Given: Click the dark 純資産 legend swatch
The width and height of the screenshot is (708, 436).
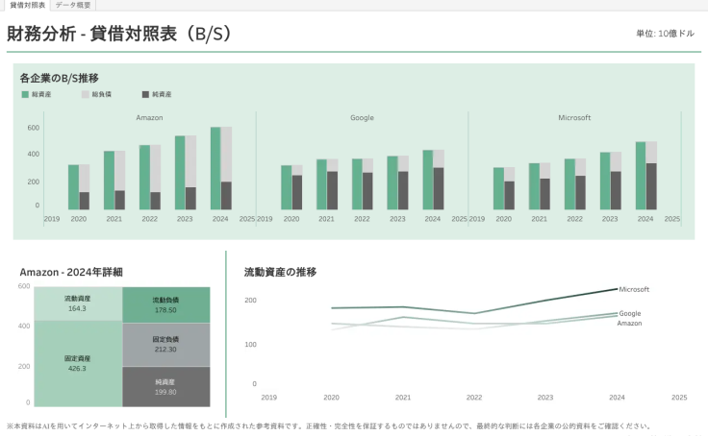Looking at the screenshot, I should coord(145,94).
